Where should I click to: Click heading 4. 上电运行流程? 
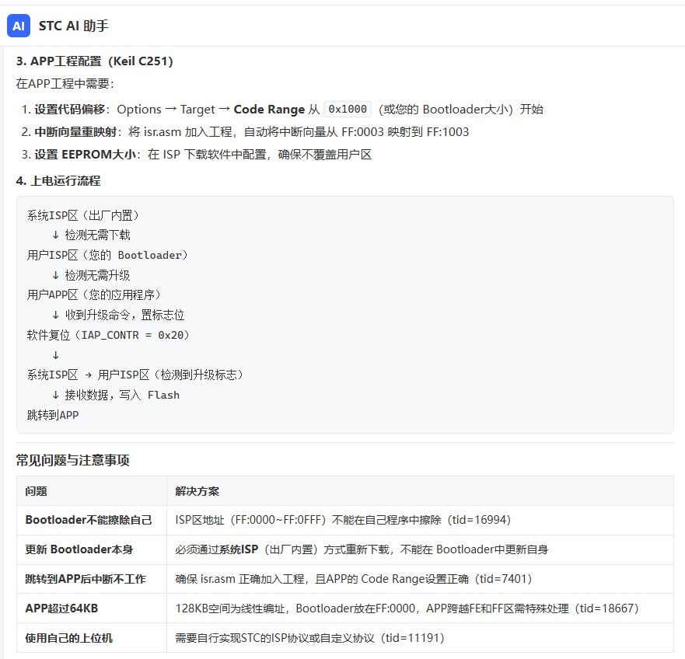58,181
